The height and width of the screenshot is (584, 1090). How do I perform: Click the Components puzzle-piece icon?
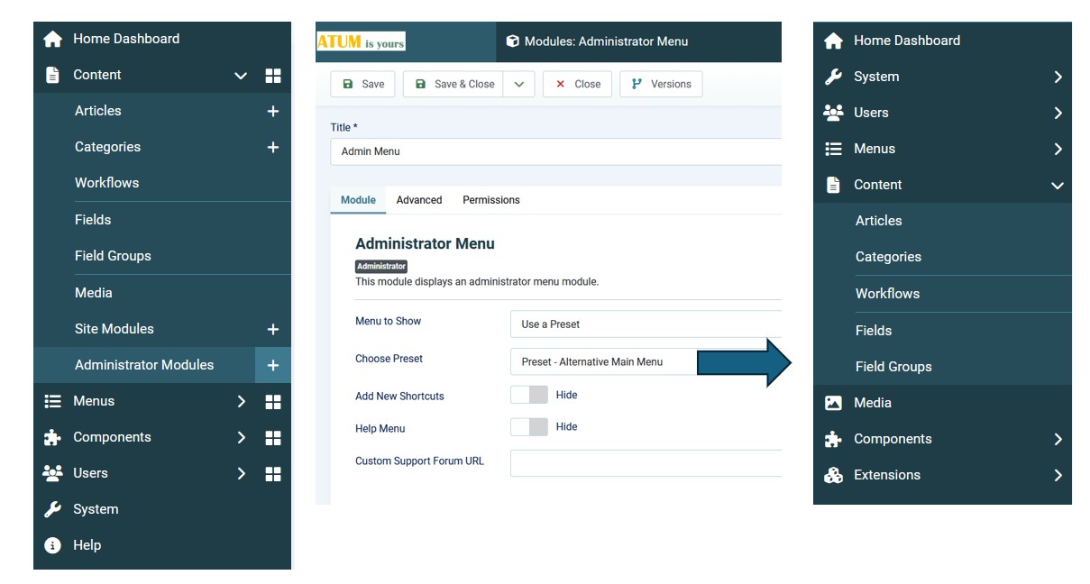point(51,437)
